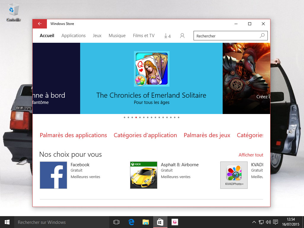
Task: Go to the Films et TV tab
Action: pos(144,36)
